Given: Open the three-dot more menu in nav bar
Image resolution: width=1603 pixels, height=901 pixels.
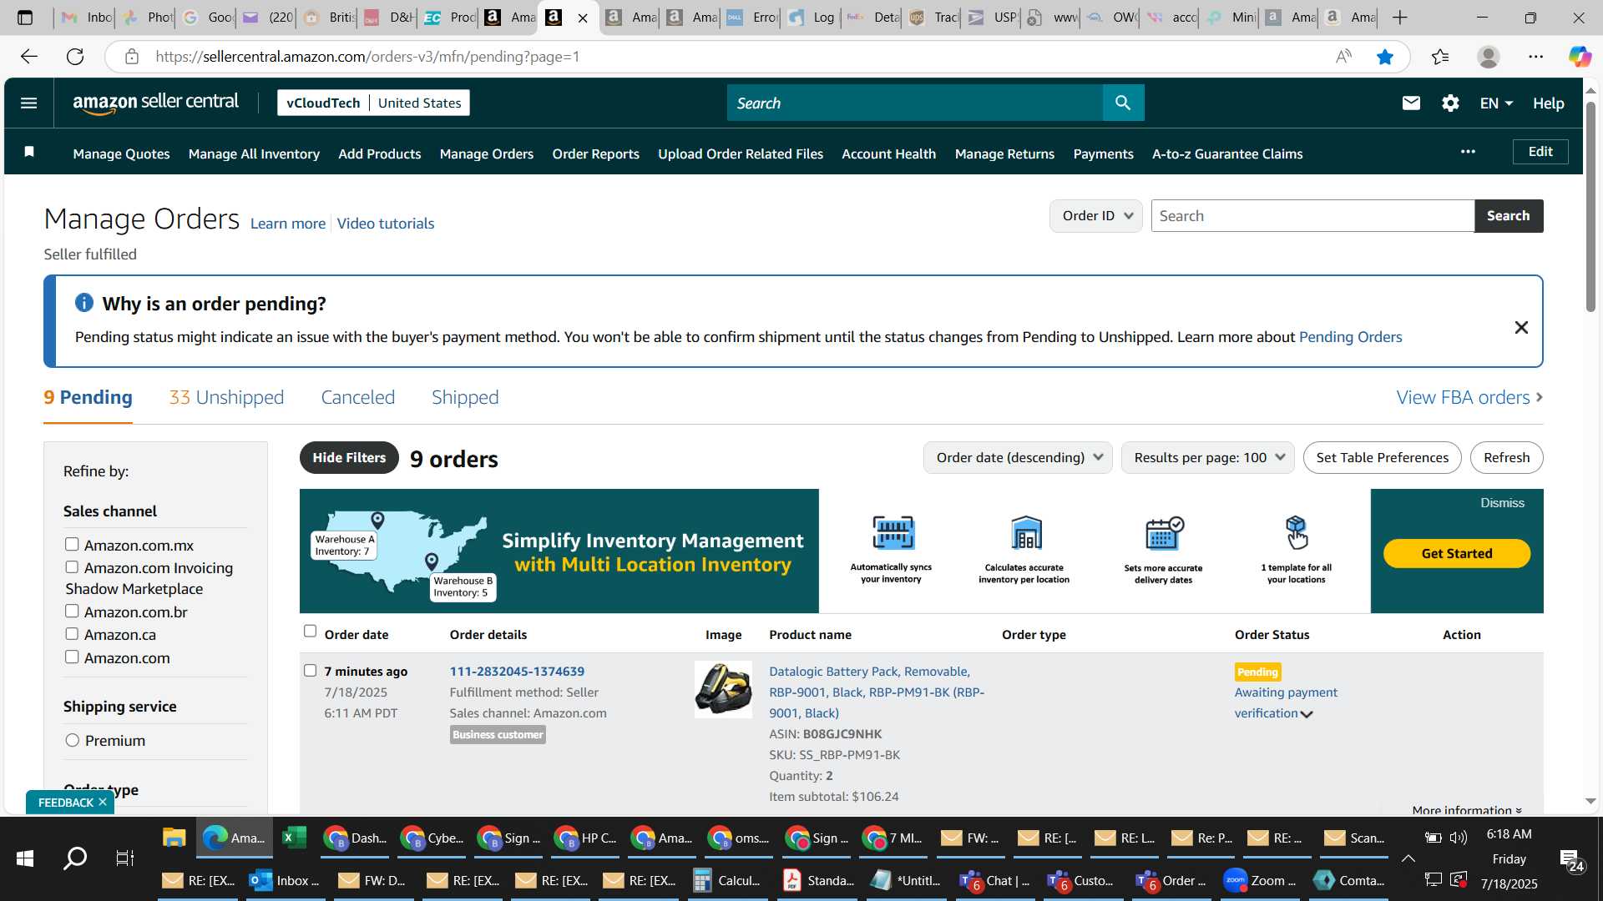Looking at the screenshot, I should pyautogui.click(x=1468, y=152).
